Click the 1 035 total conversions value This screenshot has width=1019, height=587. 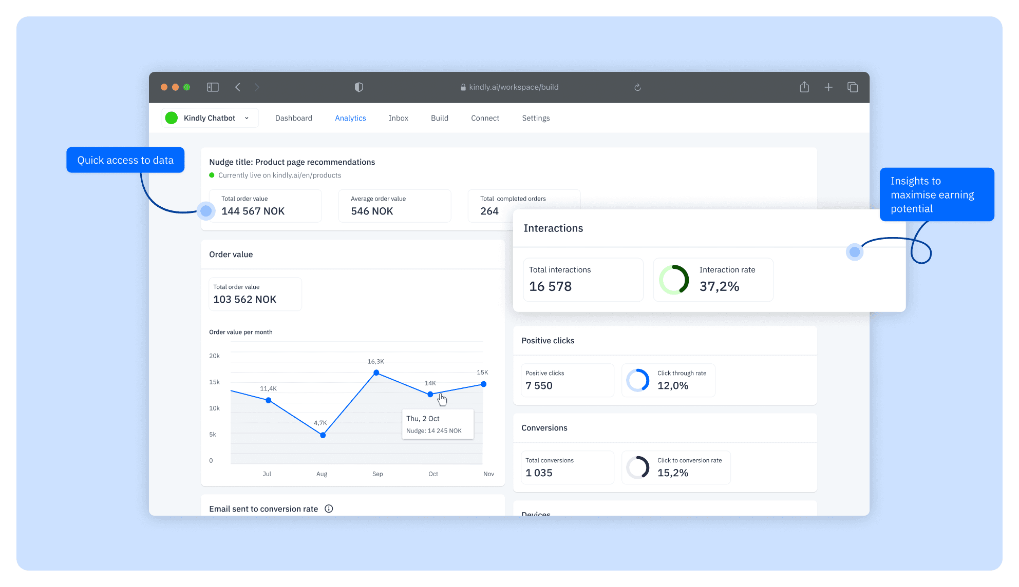pyautogui.click(x=539, y=473)
